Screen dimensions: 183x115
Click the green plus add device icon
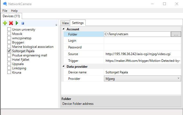click(x=5, y=23)
